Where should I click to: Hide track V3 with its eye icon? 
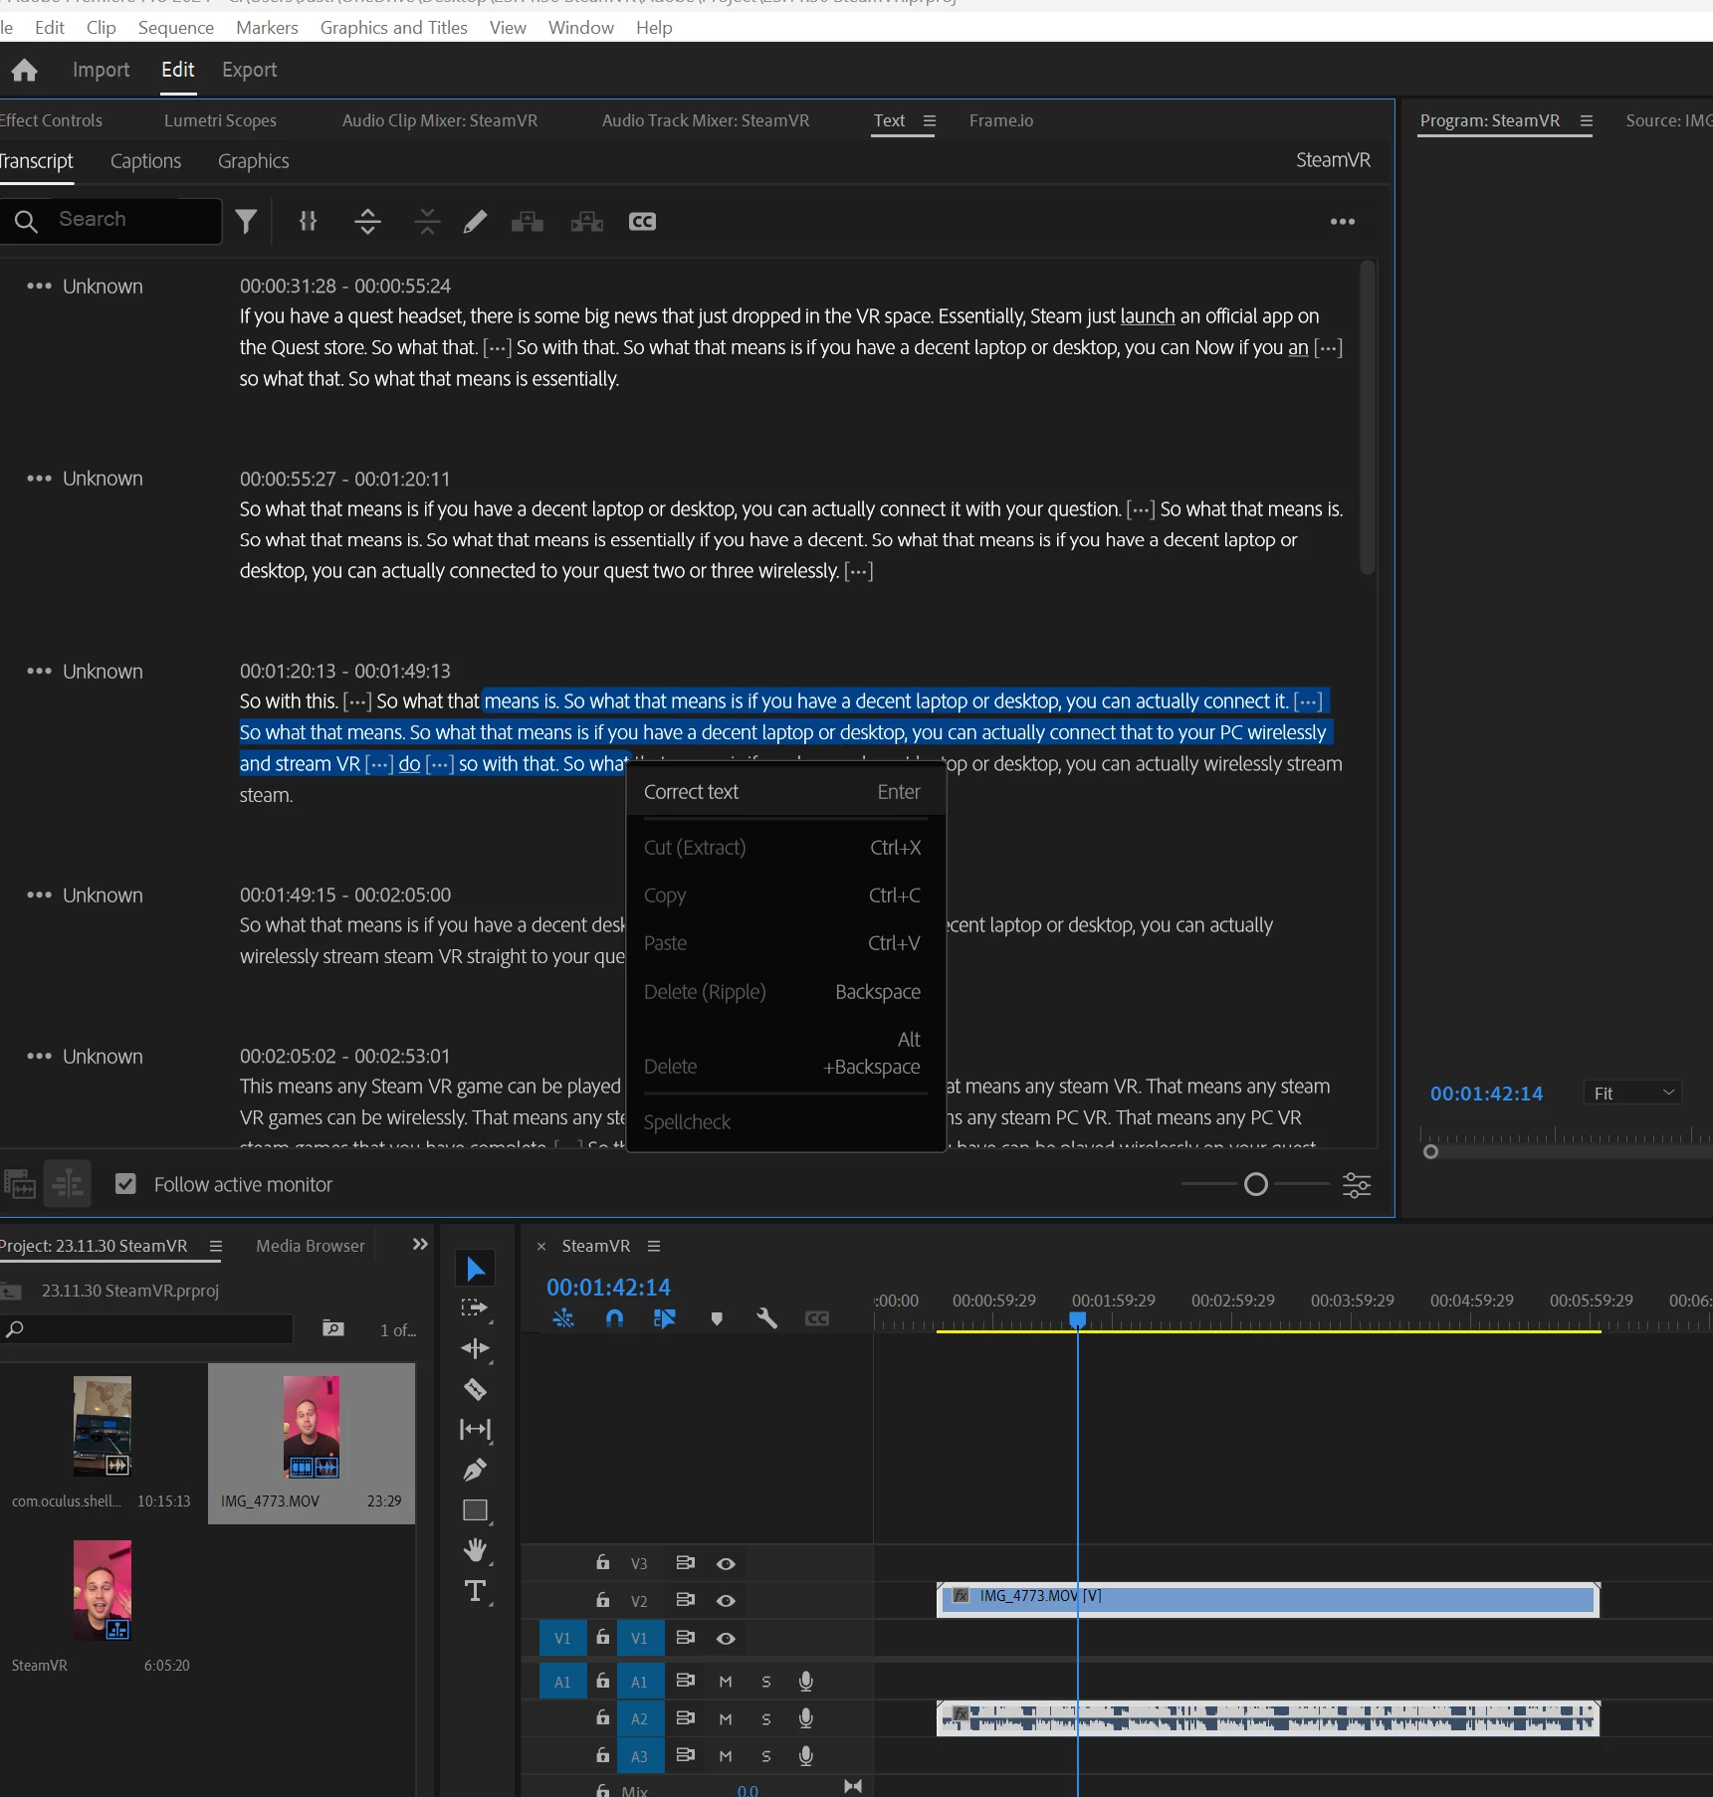(727, 1564)
